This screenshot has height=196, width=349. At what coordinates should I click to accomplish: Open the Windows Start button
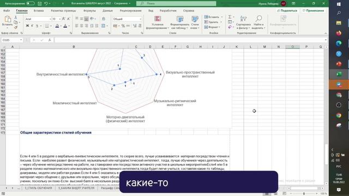(x=339, y=4)
